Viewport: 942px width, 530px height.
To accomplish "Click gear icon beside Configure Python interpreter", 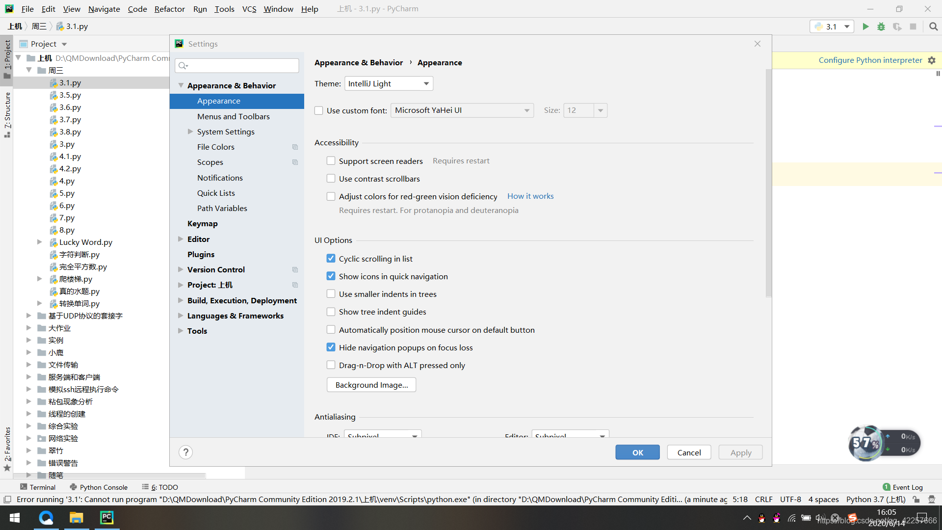I will 932,60.
